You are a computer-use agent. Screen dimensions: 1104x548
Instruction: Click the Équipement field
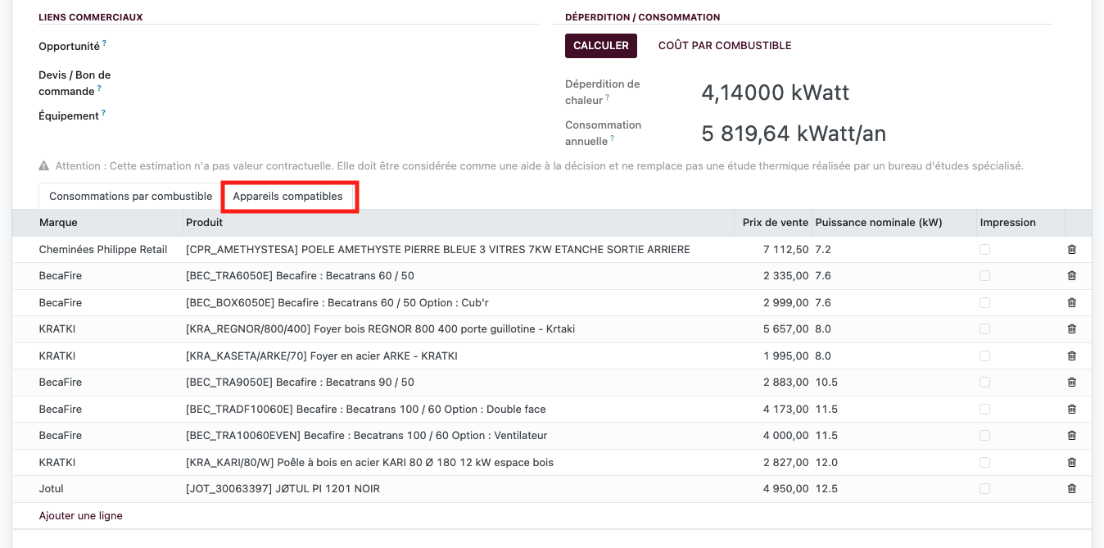(x=336, y=116)
